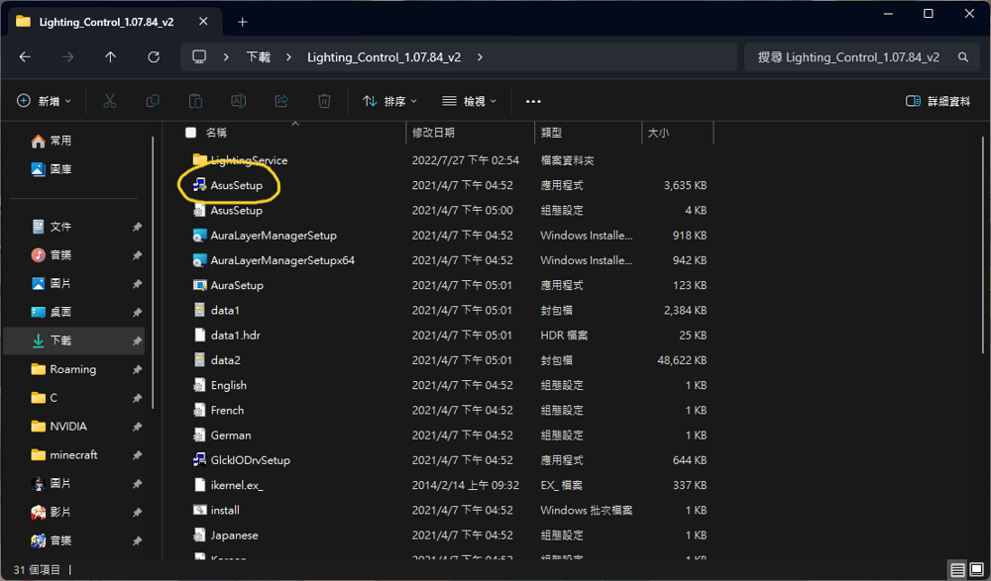Unpin Downloads (下載) using its pin icon
The height and width of the screenshot is (581, 991).
[x=137, y=341]
